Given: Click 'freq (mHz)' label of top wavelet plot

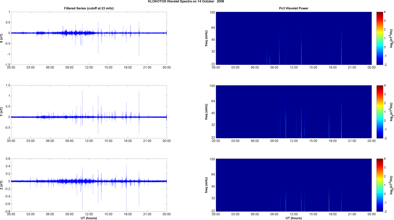Looking at the screenshot, I should click(x=206, y=38).
